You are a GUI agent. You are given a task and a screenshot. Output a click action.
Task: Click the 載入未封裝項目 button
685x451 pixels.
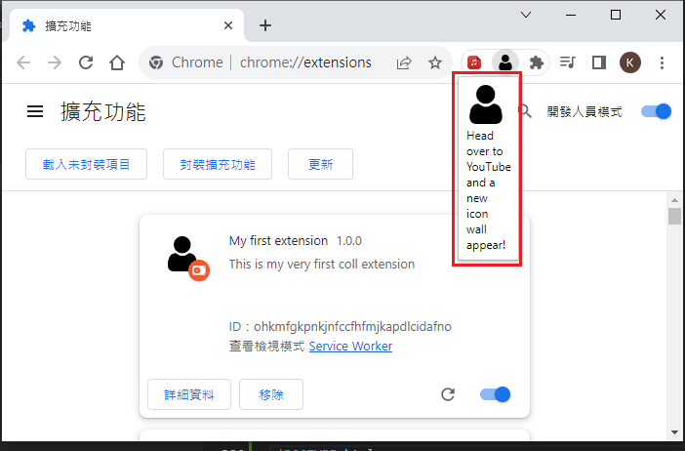pyautogui.click(x=86, y=164)
